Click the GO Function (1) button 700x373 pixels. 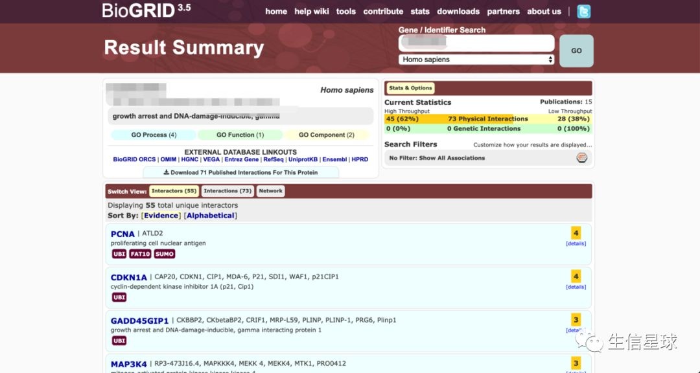(x=240, y=135)
